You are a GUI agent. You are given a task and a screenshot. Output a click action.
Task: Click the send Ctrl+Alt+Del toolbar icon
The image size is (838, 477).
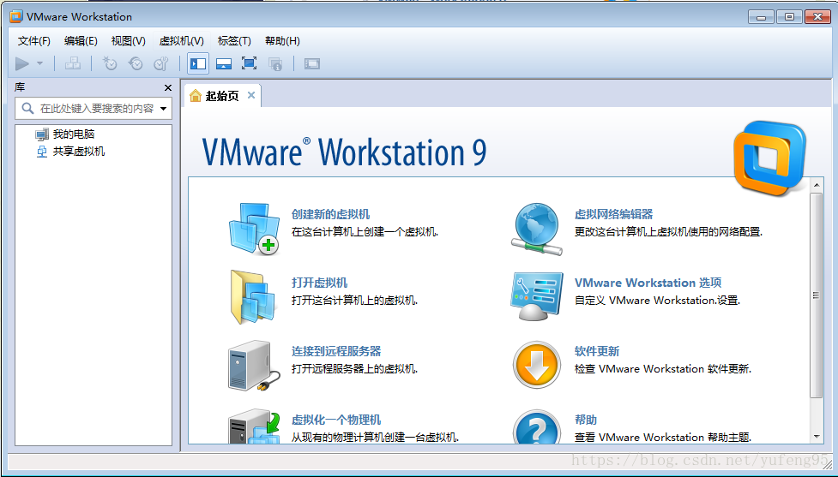coord(73,63)
